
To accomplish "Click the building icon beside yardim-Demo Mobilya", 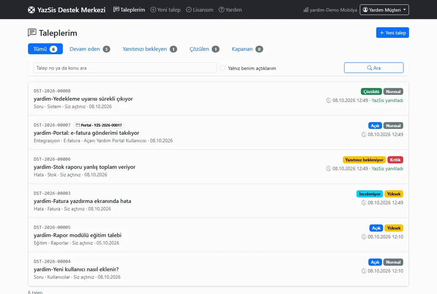I will (x=306, y=10).
